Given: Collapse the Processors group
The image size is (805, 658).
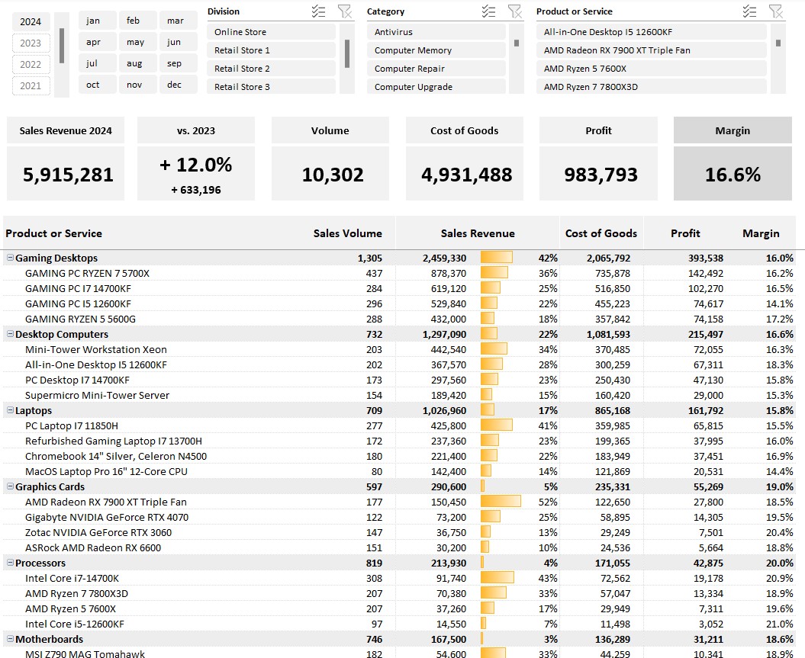Looking at the screenshot, I should pyautogui.click(x=11, y=563).
